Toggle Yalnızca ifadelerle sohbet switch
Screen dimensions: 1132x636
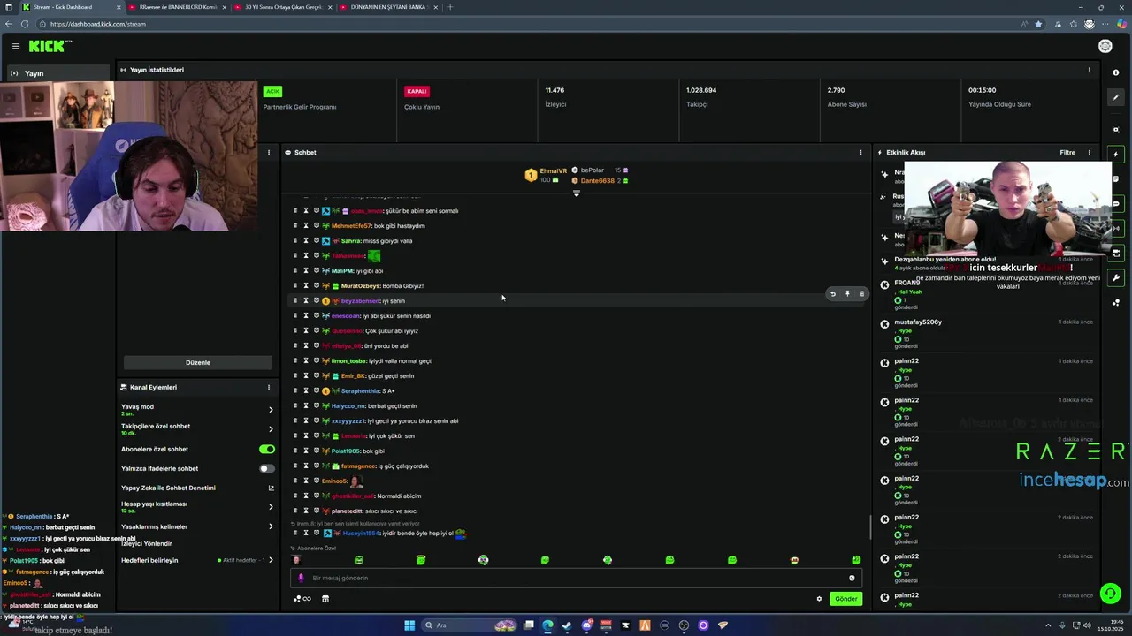tap(266, 468)
